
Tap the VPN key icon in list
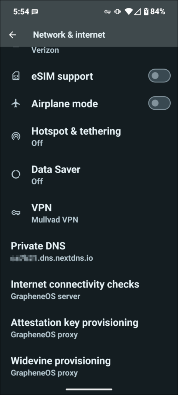click(16, 213)
